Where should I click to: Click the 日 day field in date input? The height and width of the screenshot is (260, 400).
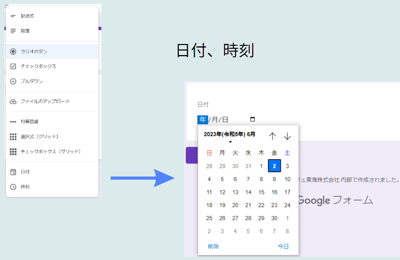[225, 119]
